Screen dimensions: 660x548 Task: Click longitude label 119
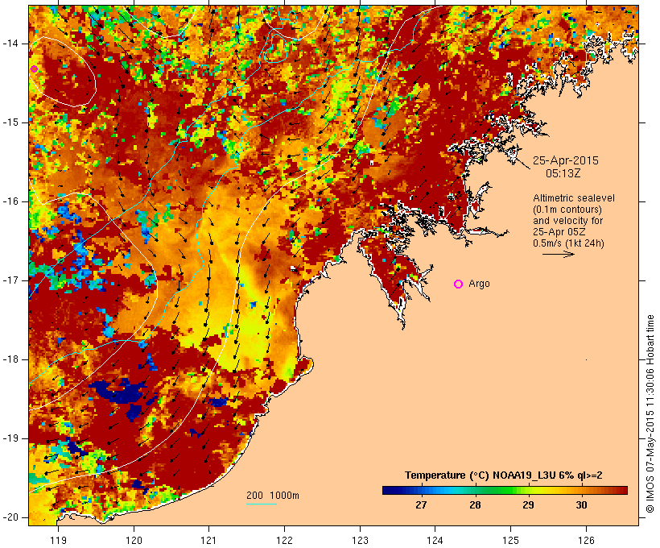coord(59,540)
